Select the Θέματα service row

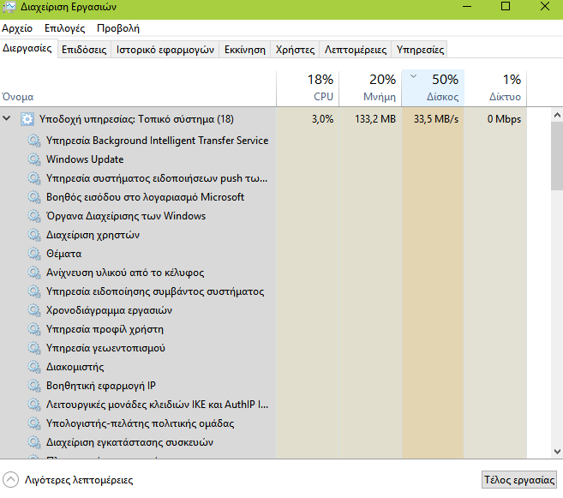(x=264, y=254)
